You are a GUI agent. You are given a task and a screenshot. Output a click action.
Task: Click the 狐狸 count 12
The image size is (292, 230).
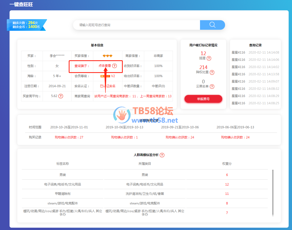203,53
